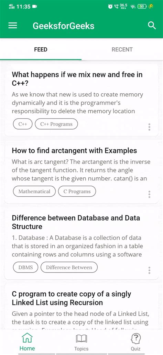This screenshot has height=355, width=163.
Task: Select the FEED tab
Action: pos(41,49)
